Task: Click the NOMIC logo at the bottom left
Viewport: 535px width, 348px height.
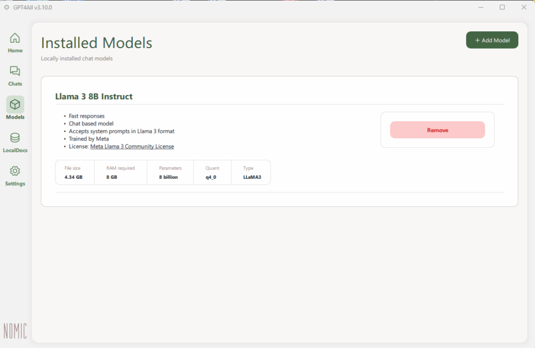Action: (15, 330)
